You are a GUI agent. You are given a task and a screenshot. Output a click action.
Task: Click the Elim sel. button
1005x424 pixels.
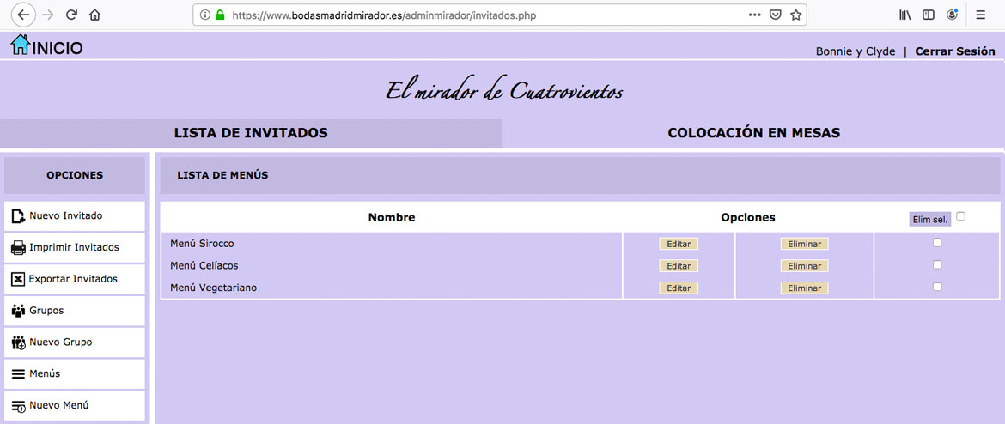(x=930, y=220)
